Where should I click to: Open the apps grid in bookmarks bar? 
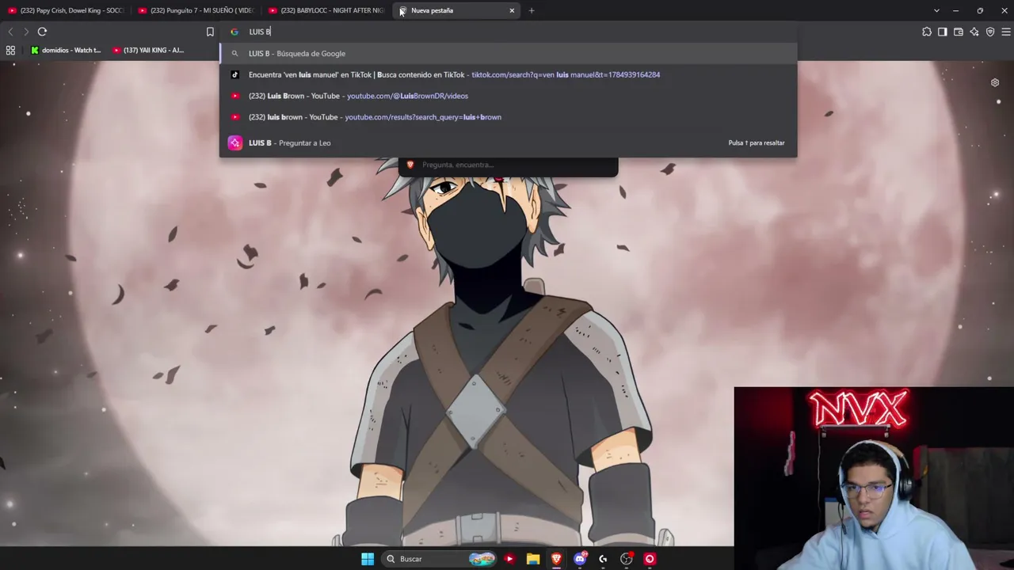coord(10,50)
